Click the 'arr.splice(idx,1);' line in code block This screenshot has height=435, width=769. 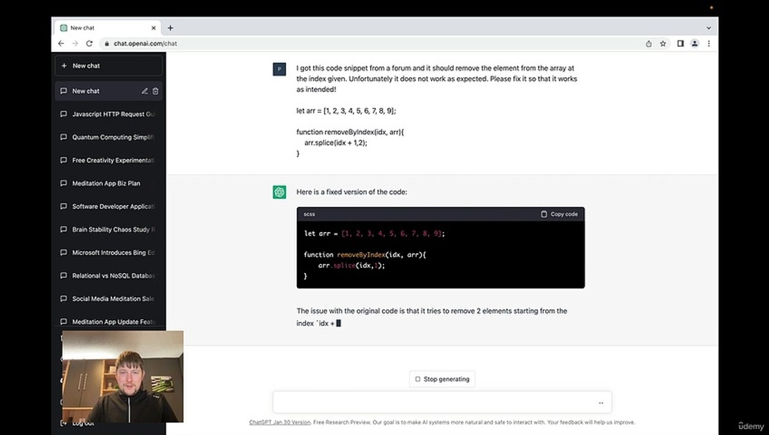(x=351, y=265)
